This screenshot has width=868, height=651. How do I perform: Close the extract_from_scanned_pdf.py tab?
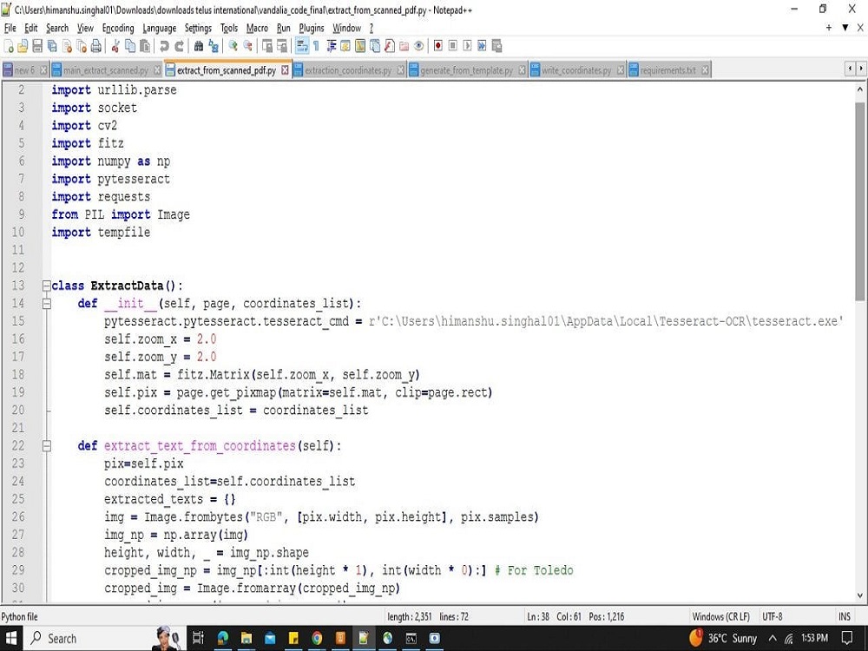[x=285, y=69]
